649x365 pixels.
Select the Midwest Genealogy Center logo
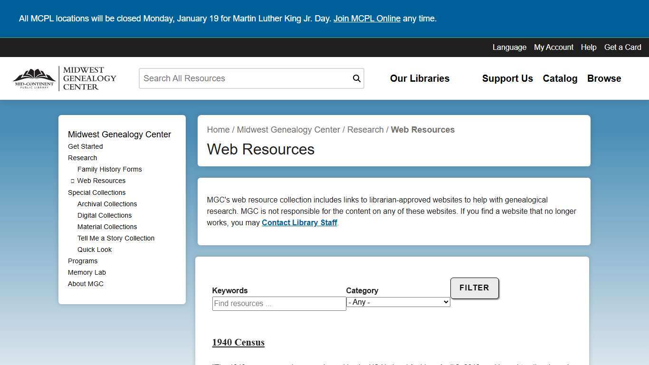click(64, 78)
